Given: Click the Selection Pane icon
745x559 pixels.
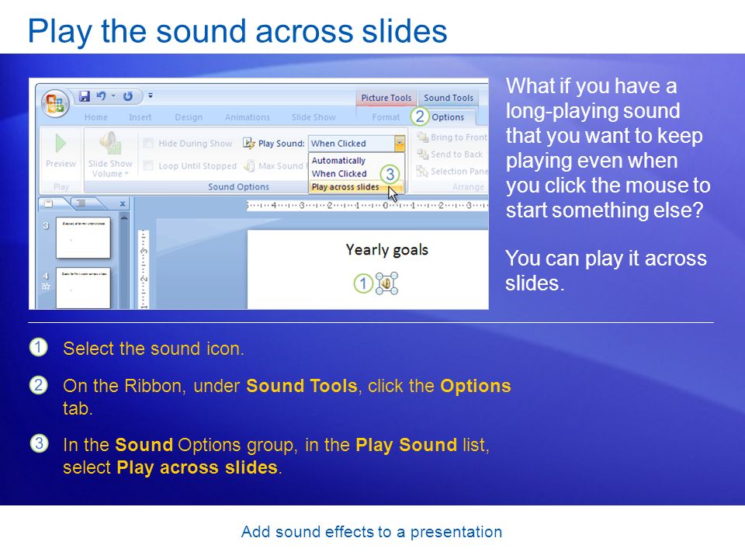Looking at the screenshot, I should point(422,171).
